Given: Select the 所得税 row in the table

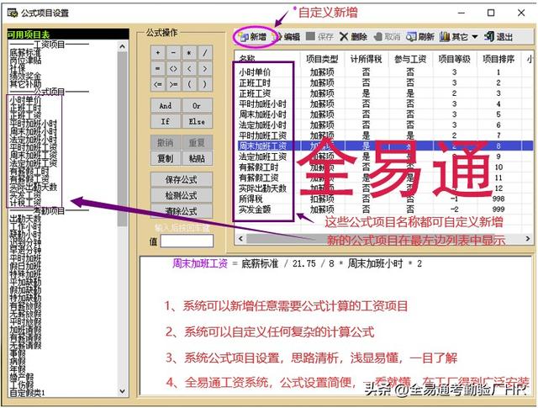Looking at the screenshot, I should coord(384,199).
